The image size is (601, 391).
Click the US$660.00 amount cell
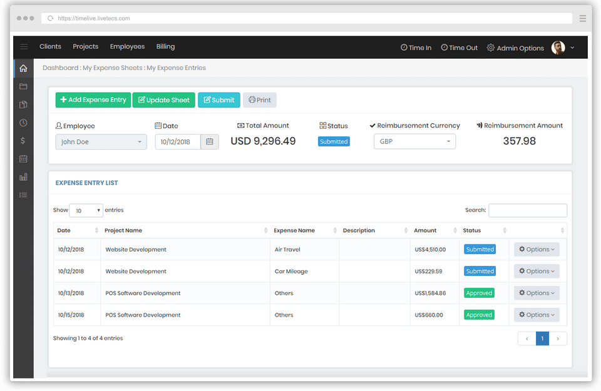click(429, 315)
